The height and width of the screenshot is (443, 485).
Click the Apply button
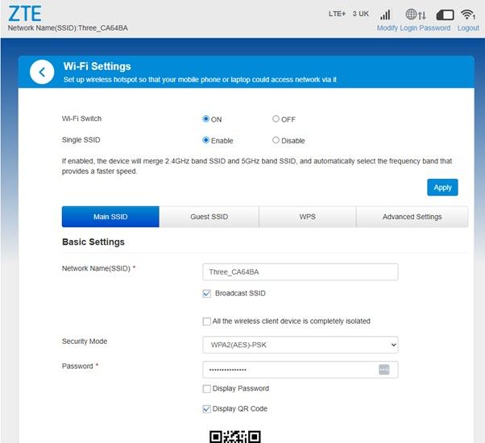[442, 187]
